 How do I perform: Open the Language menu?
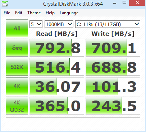pyautogui.click(x=69, y=13)
